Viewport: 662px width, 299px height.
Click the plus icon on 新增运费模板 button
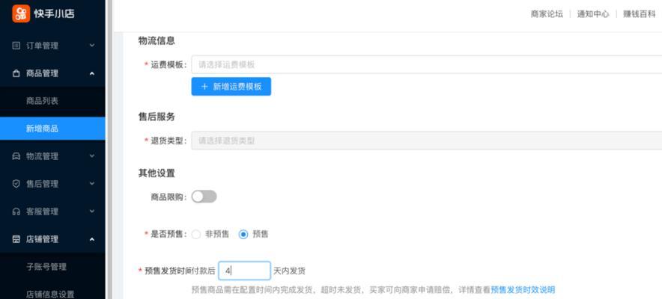pyautogui.click(x=204, y=86)
